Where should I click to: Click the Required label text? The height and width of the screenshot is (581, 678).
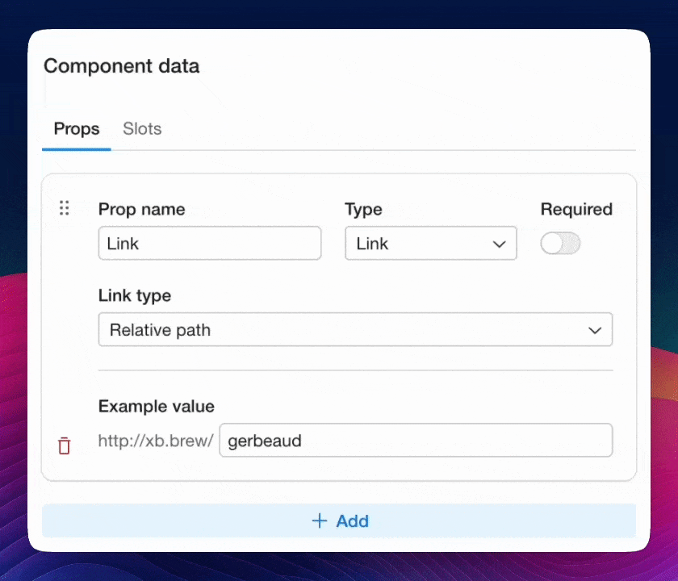[576, 210]
